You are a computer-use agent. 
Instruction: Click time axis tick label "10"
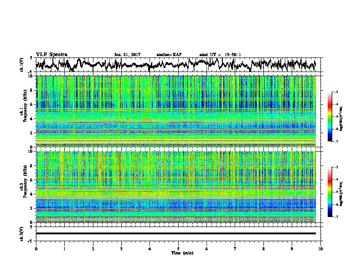tap(320, 249)
